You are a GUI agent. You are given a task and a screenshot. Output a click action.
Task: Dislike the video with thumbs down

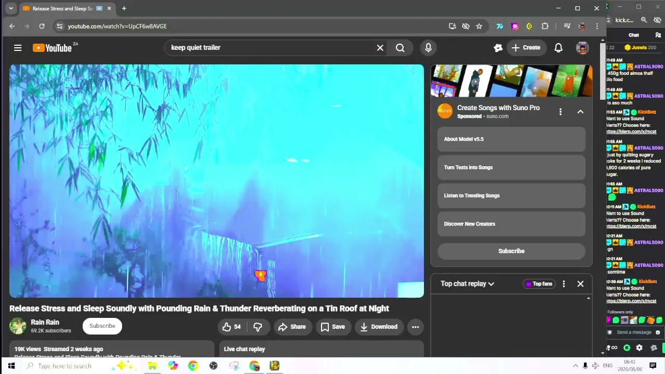[x=257, y=327]
